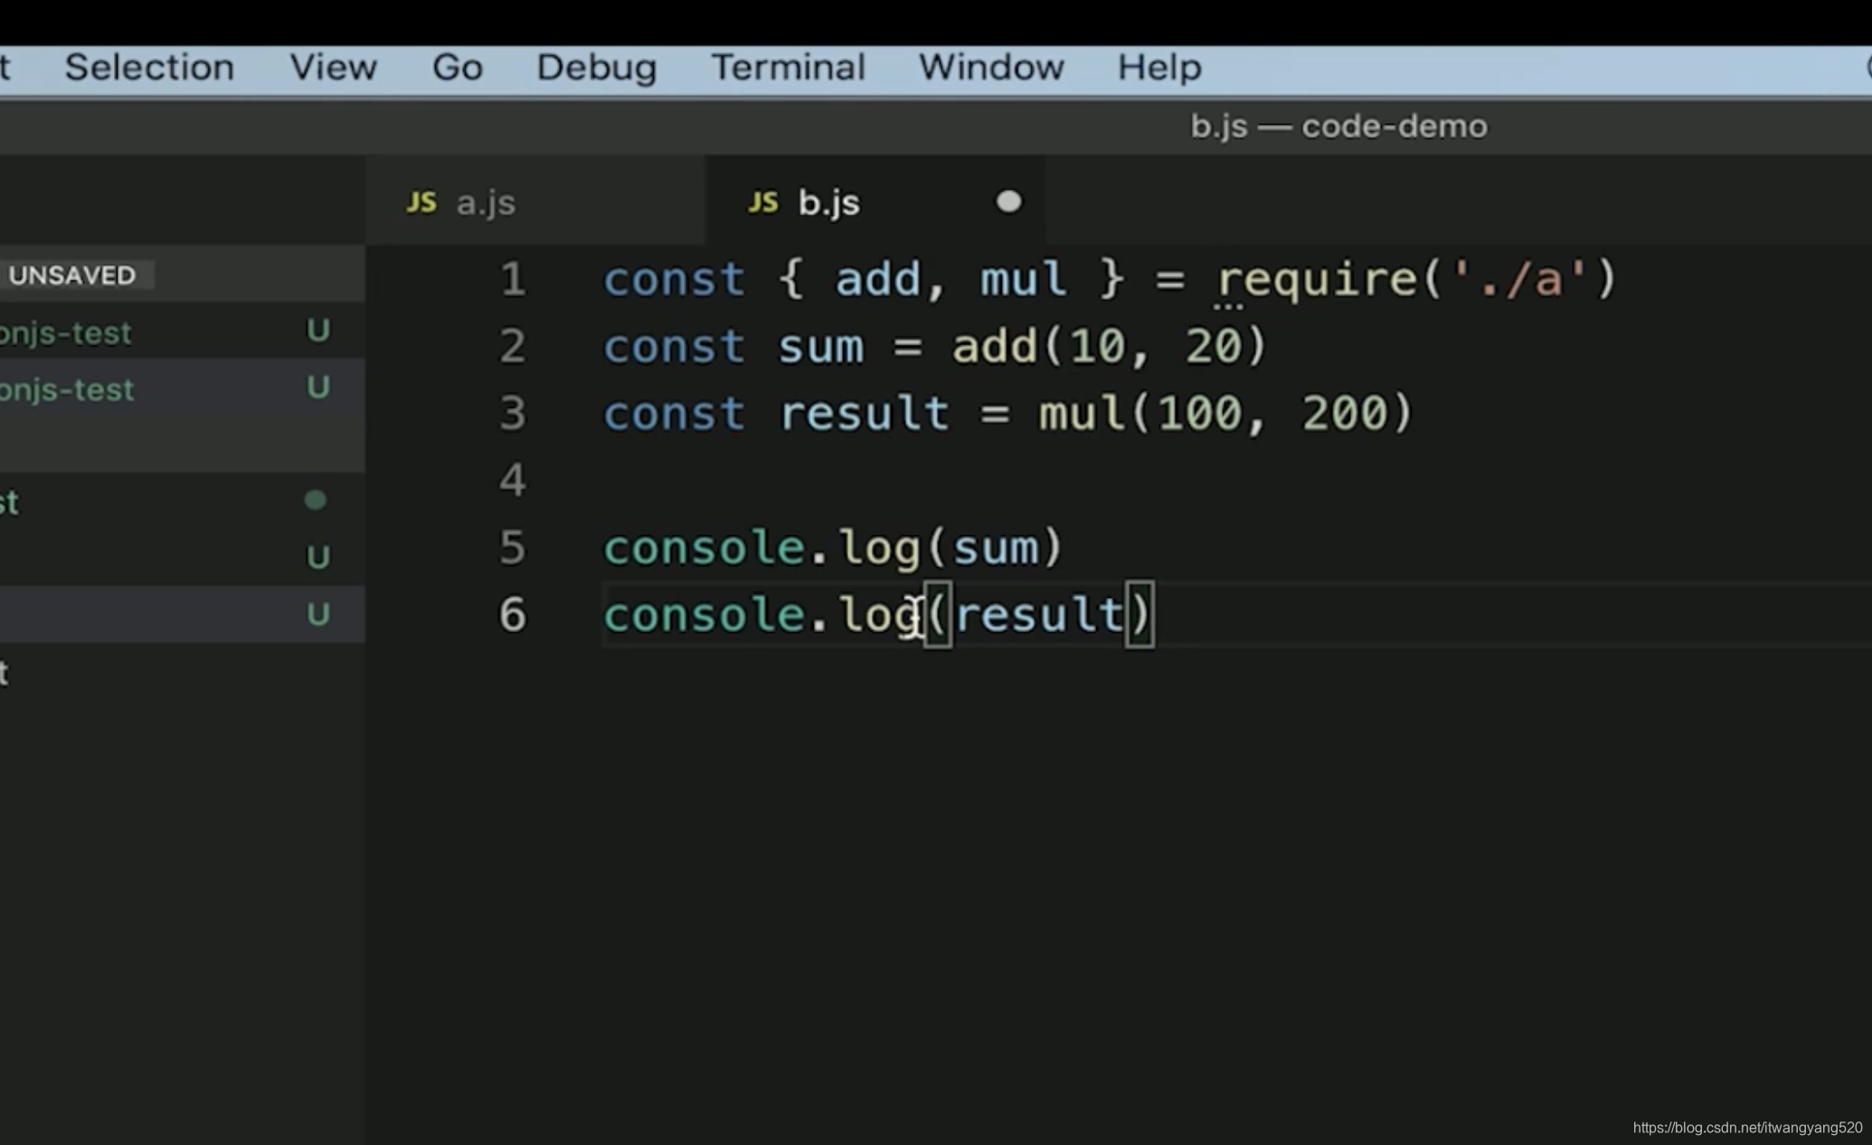The image size is (1872, 1145).
Task: Click the mul( call on line 3
Action: point(1082,412)
